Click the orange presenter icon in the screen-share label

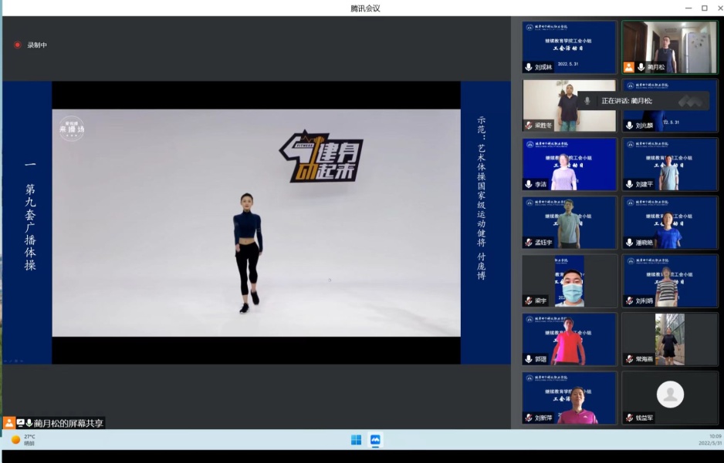[x=9, y=423]
